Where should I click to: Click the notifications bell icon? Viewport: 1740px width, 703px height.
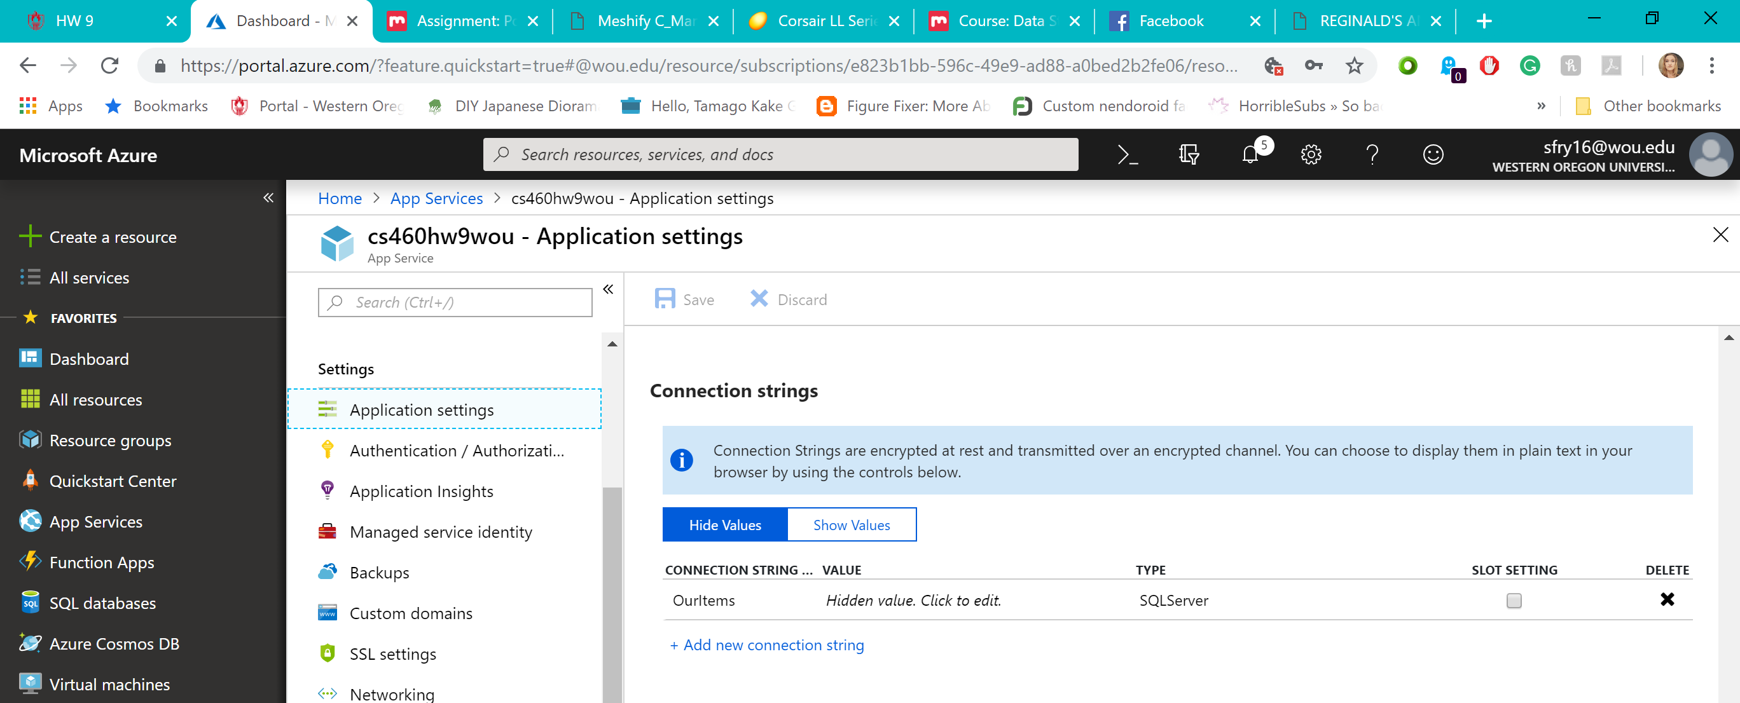(x=1250, y=155)
